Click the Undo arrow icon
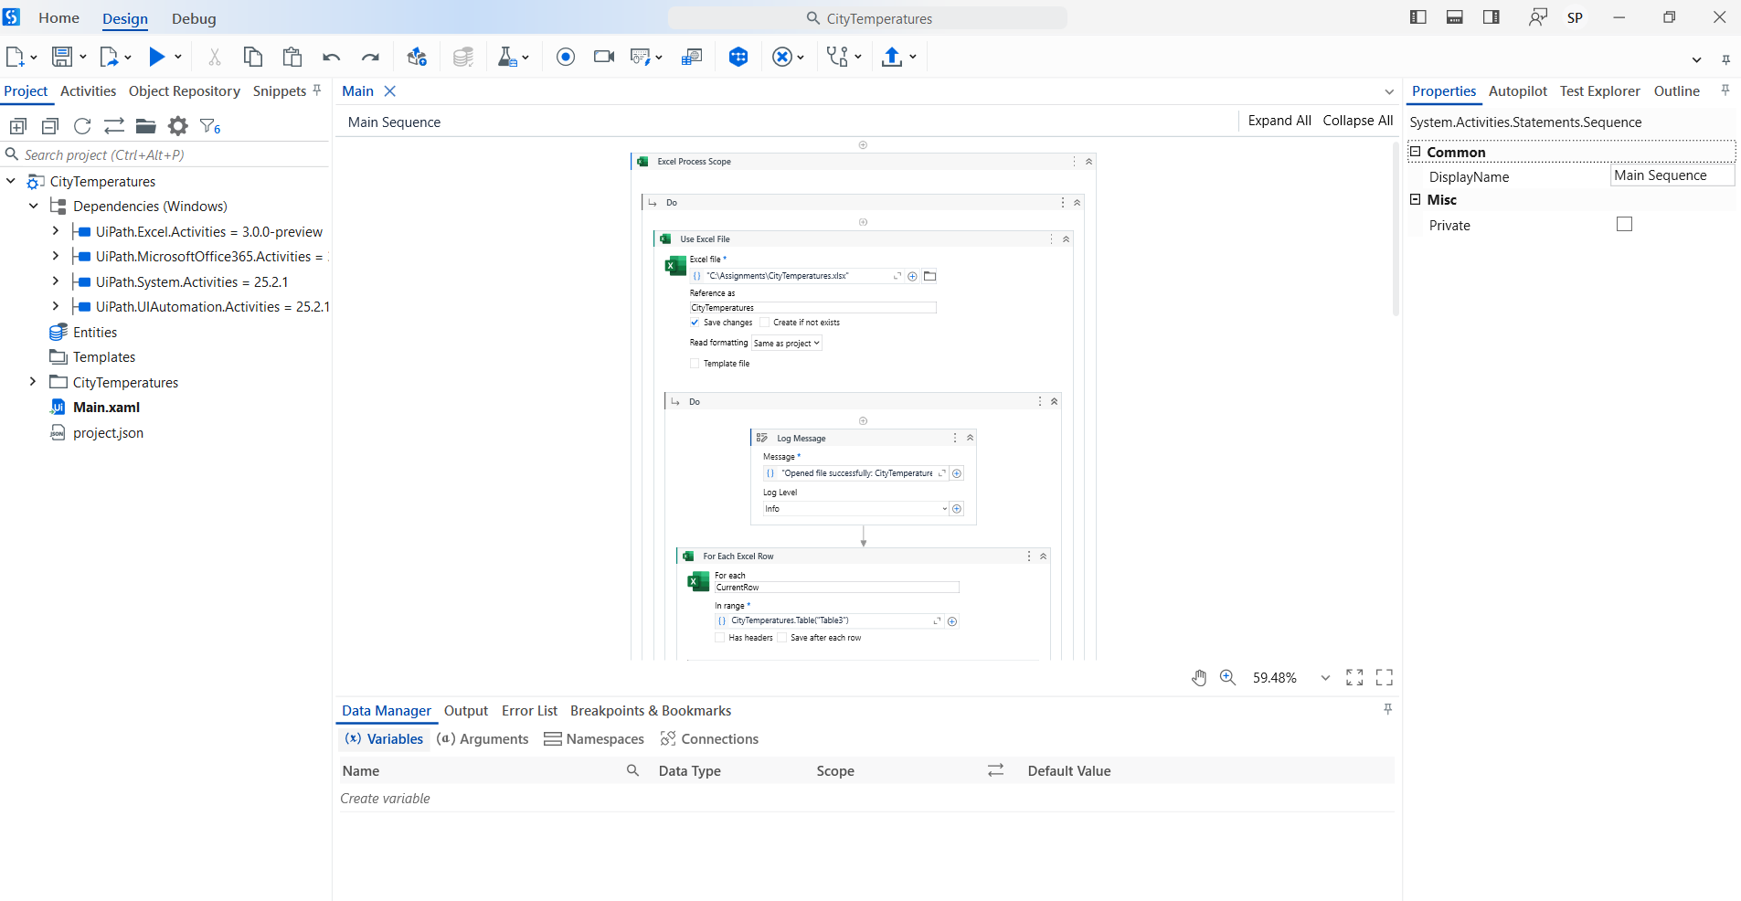The image size is (1741, 901). coord(331,58)
